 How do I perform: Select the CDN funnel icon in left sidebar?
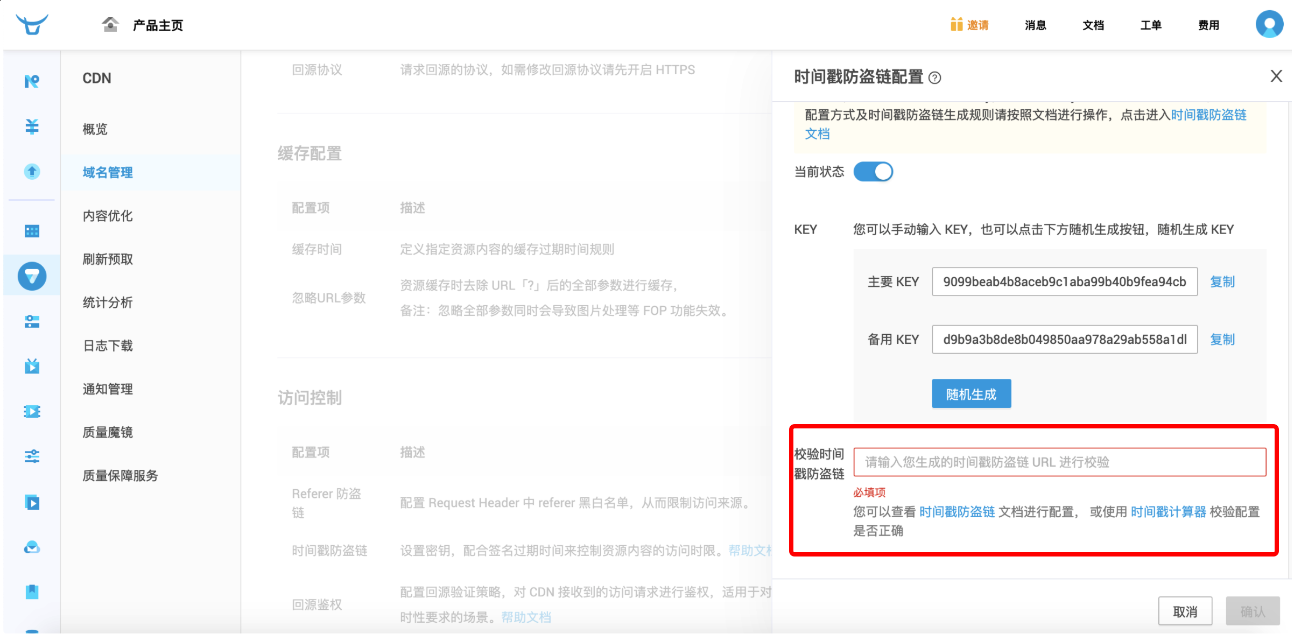(x=32, y=276)
